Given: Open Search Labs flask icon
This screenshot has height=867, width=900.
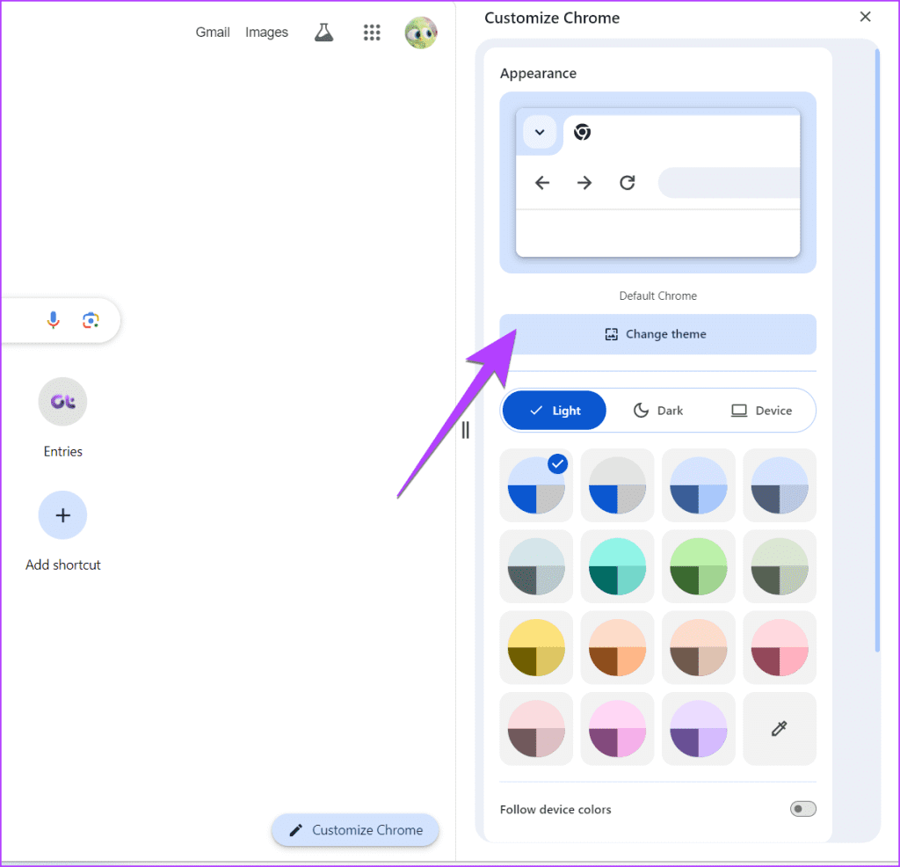Looking at the screenshot, I should click(x=323, y=33).
